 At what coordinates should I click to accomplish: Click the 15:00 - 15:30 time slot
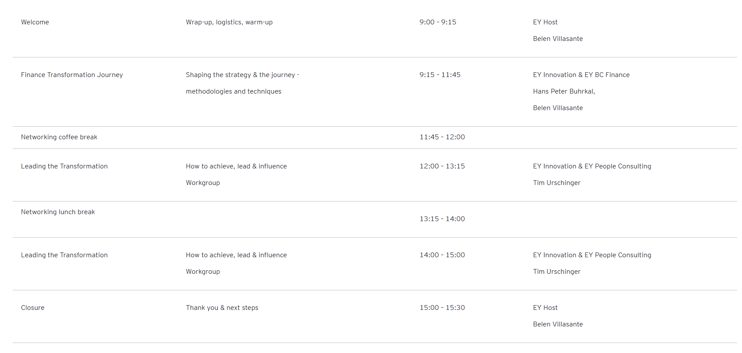[442, 308]
